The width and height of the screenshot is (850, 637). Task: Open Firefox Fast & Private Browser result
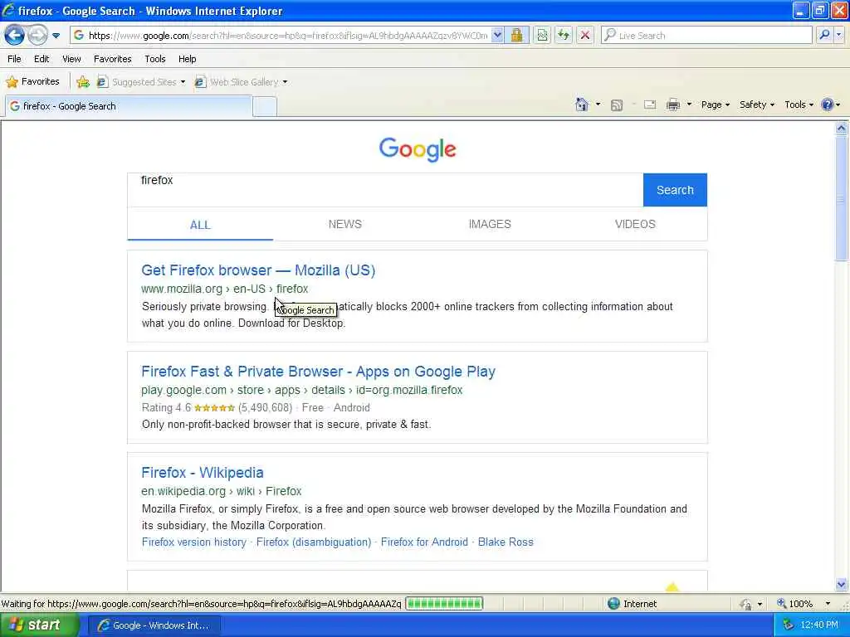318,372
